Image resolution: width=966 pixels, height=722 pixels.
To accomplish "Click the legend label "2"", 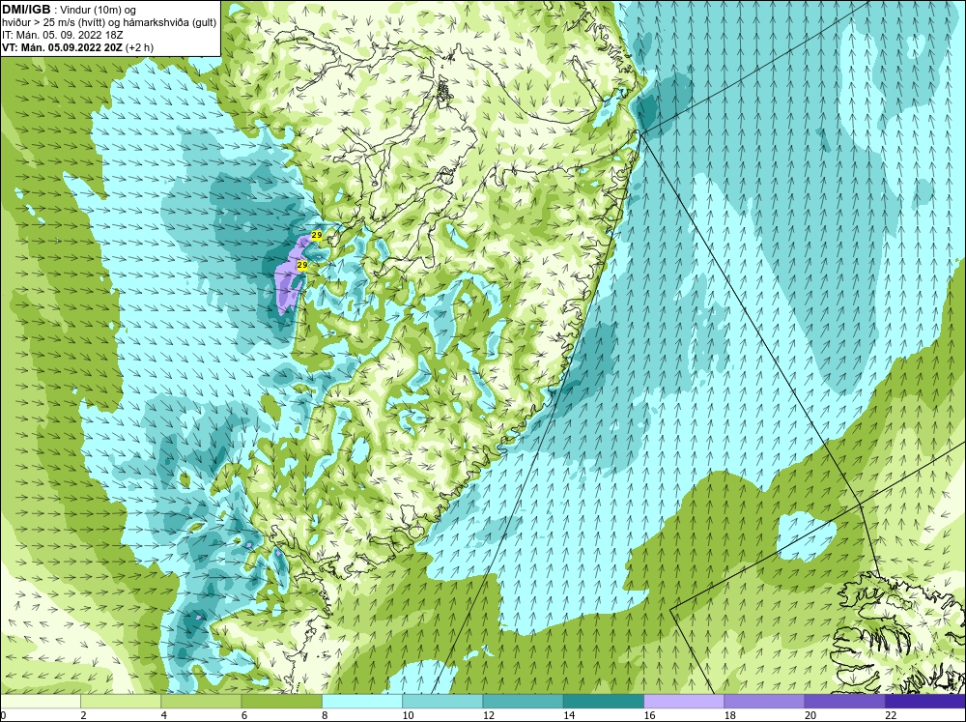I will tap(83, 715).
